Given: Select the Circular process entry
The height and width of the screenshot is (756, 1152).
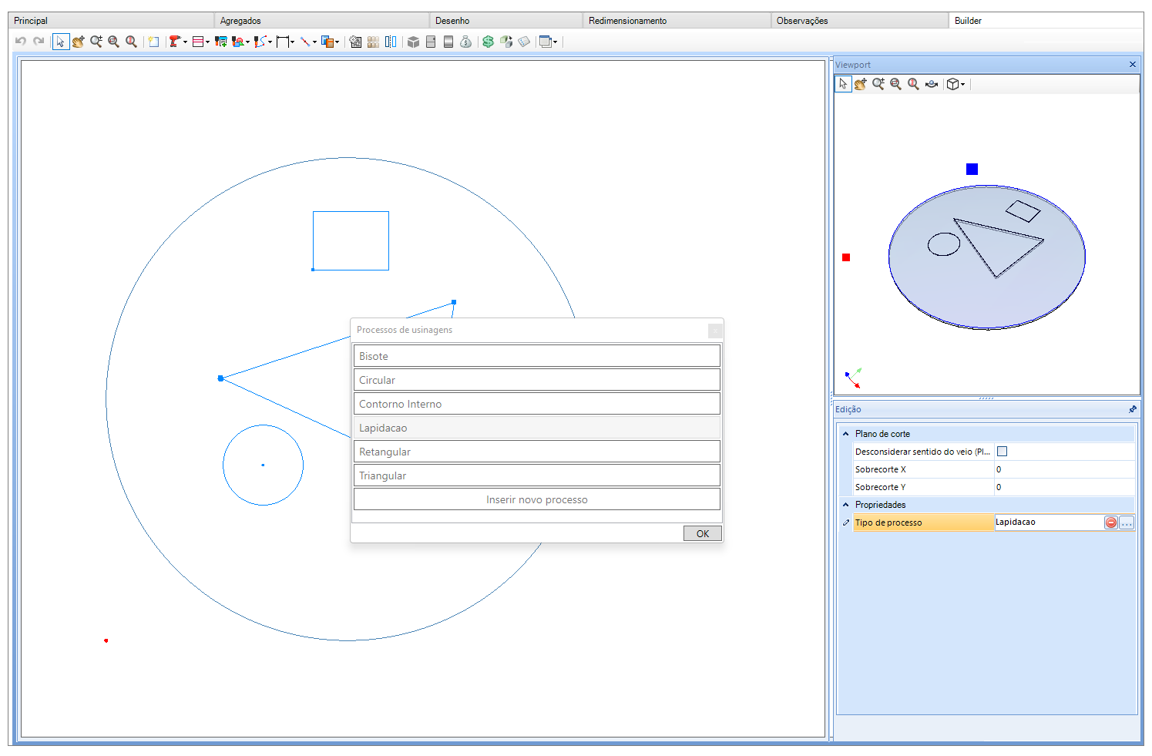Looking at the screenshot, I should tap(537, 380).
